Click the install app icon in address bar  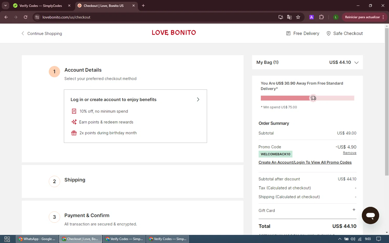click(281, 17)
